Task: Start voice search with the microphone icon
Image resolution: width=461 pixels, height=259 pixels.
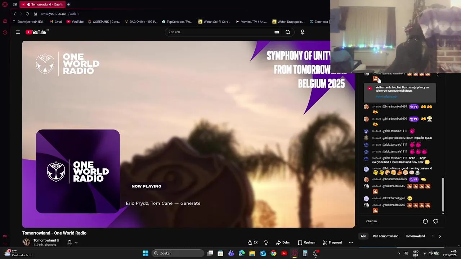Action: click(x=303, y=32)
